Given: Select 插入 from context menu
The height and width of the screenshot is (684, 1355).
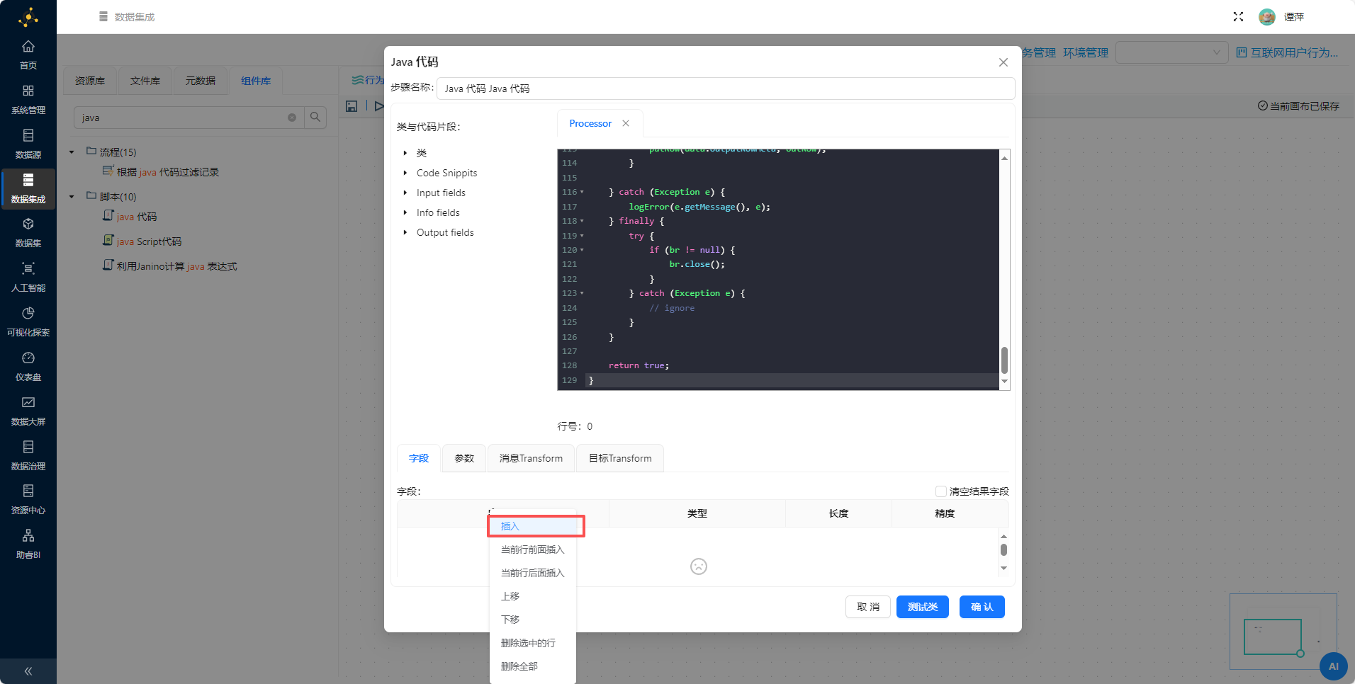Looking at the screenshot, I should 533,526.
